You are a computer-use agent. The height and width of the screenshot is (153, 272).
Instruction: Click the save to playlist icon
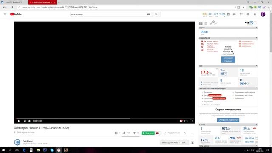coord(185,133)
